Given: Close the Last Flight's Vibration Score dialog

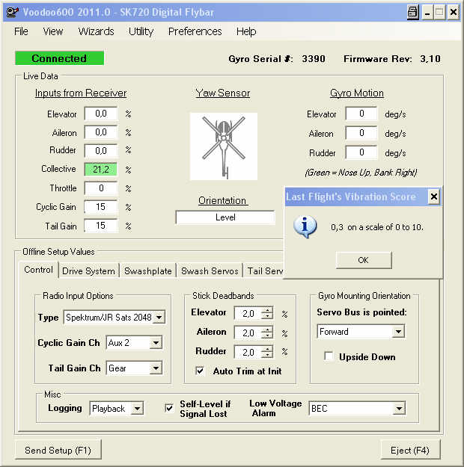Looking at the screenshot, I should click(x=434, y=197).
